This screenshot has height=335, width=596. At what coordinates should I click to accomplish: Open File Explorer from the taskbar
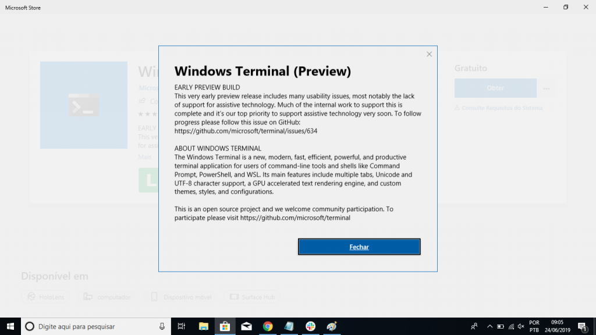(203, 326)
